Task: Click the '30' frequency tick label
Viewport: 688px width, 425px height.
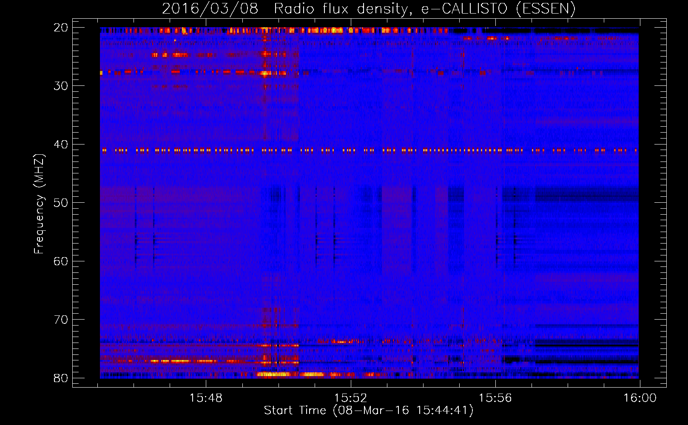Action: pos(61,86)
